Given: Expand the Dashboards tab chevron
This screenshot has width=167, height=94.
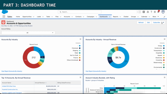Looking at the screenshot, I should click(x=110, y=17).
